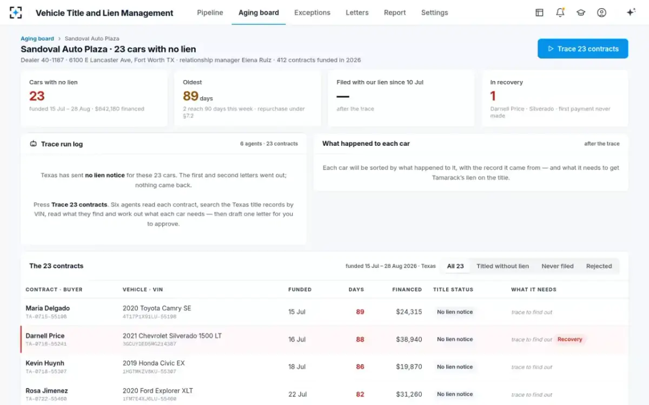Switch to the Exceptions tab
The image size is (649, 405).
coord(312,12)
